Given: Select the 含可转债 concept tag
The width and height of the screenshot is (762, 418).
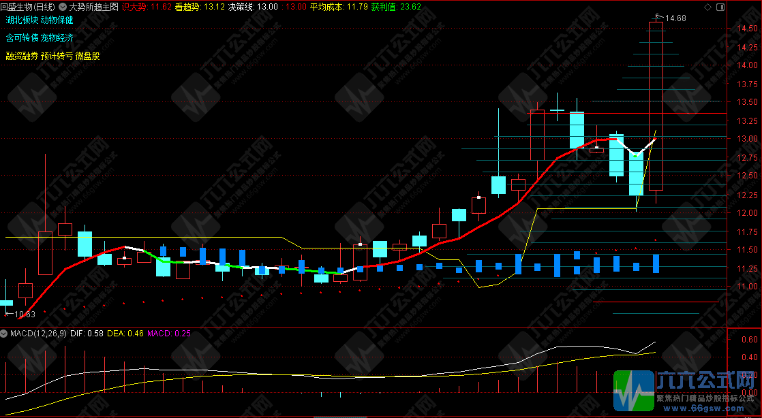Looking at the screenshot, I should [x=21, y=38].
